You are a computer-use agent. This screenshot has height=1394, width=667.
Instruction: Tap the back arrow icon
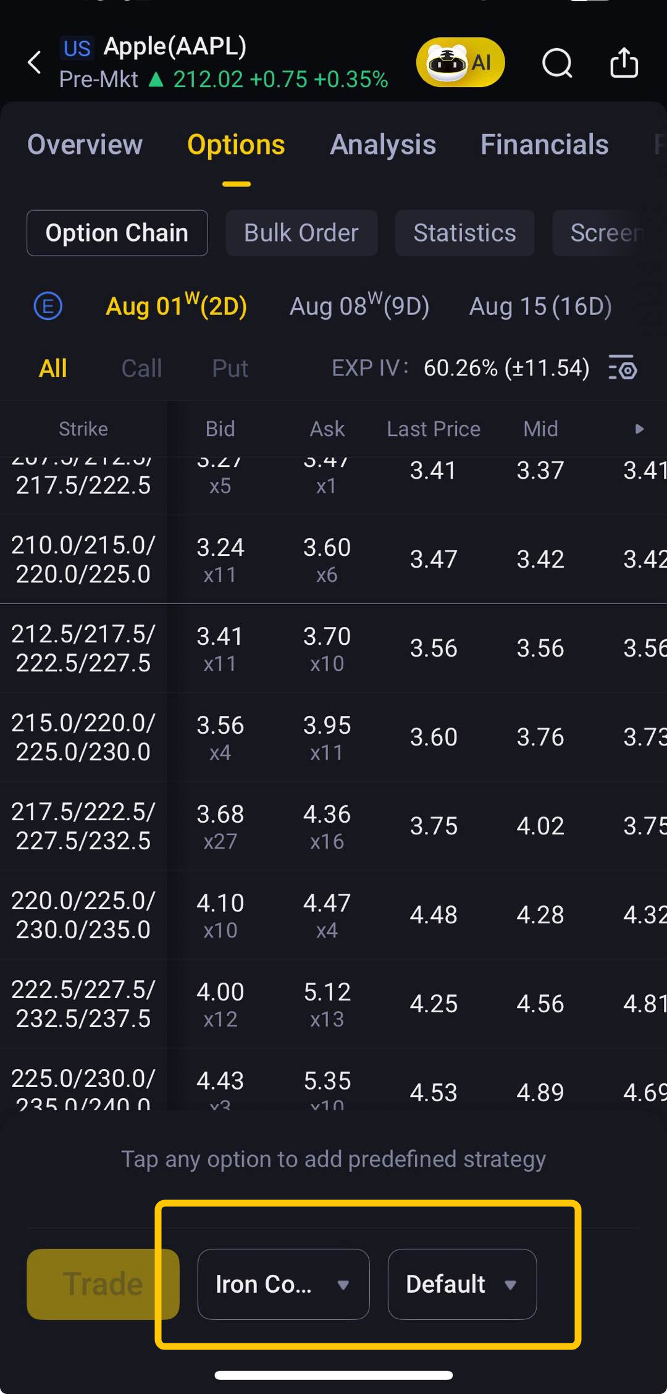[35, 62]
